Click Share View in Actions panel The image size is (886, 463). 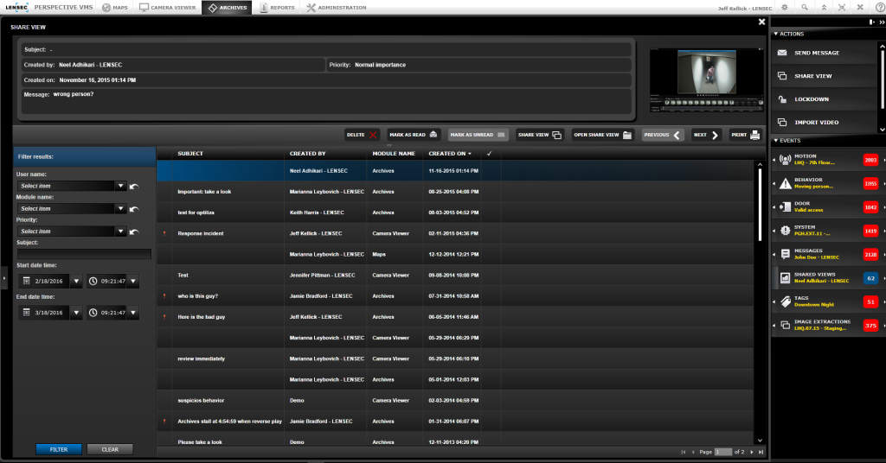pyautogui.click(x=825, y=75)
